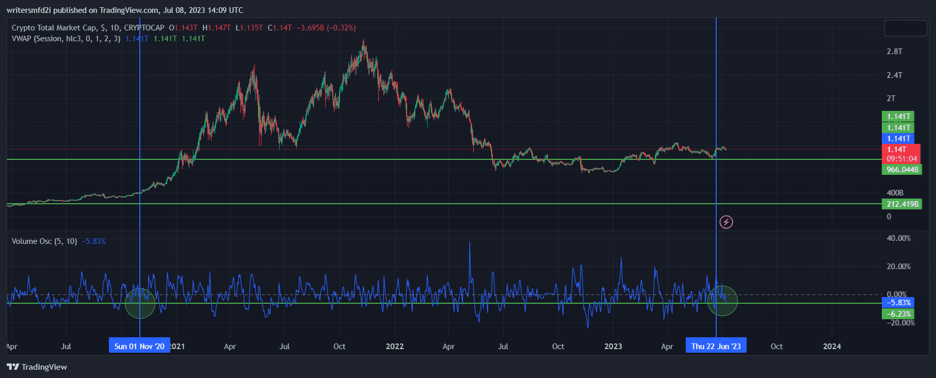Open the Volume Osc indicator legend
Viewport: 936px width, 378px height.
pyautogui.click(x=44, y=241)
